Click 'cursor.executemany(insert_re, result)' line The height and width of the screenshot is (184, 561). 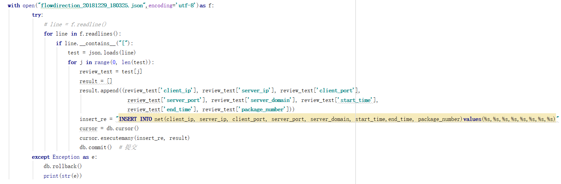coord(135,138)
